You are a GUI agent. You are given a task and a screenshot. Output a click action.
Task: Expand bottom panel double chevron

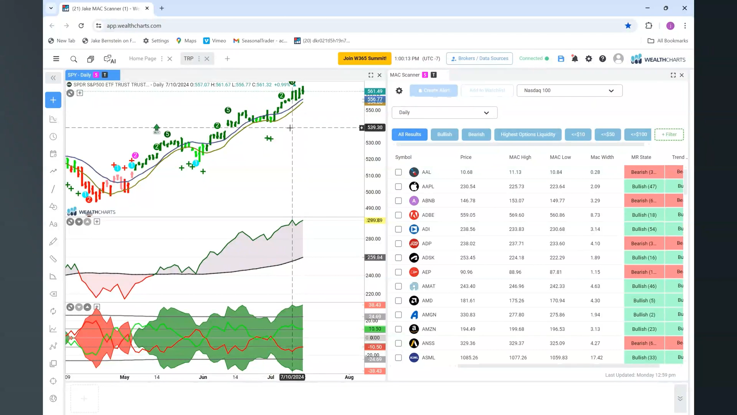tap(680, 398)
